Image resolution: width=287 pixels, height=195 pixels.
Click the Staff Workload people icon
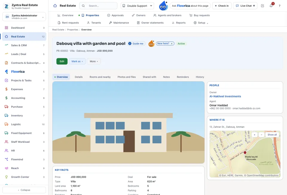[6, 142]
